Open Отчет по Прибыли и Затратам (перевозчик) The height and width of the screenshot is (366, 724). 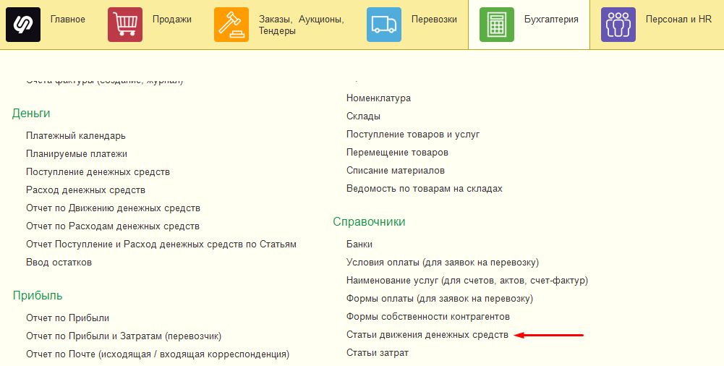pyautogui.click(x=124, y=336)
